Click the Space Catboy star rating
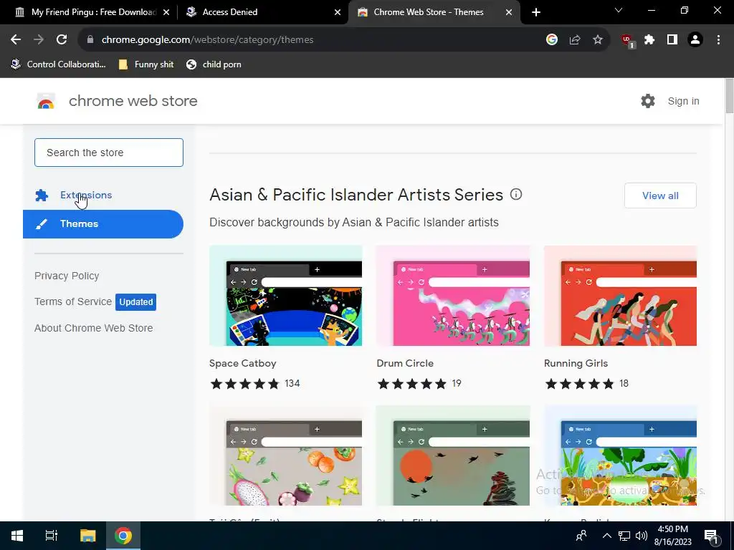Image resolution: width=734 pixels, height=550 pixels. coord(245,384)
